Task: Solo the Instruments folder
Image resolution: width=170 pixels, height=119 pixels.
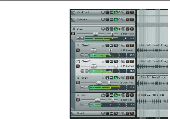Action: click(132, 20)
